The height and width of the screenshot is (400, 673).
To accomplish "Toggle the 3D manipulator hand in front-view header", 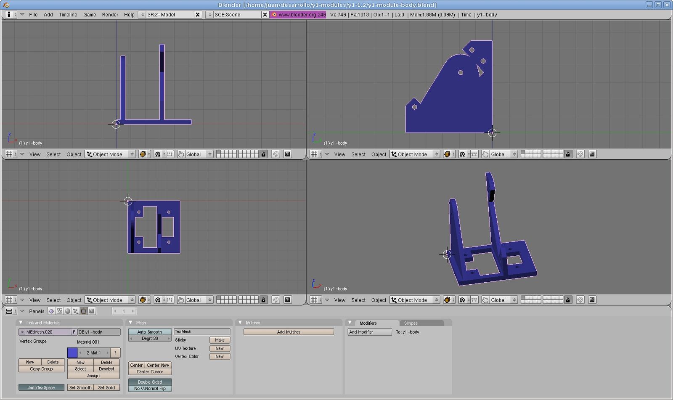I will pyautogui.click(x=181, y=154).
